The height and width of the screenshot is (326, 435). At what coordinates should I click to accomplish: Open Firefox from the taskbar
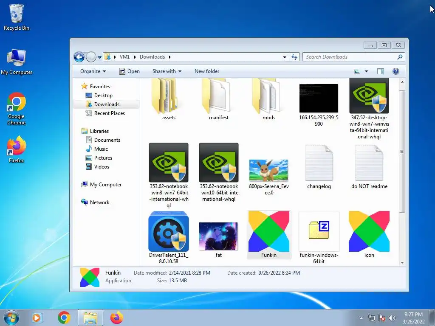click(x=116, y=318)
